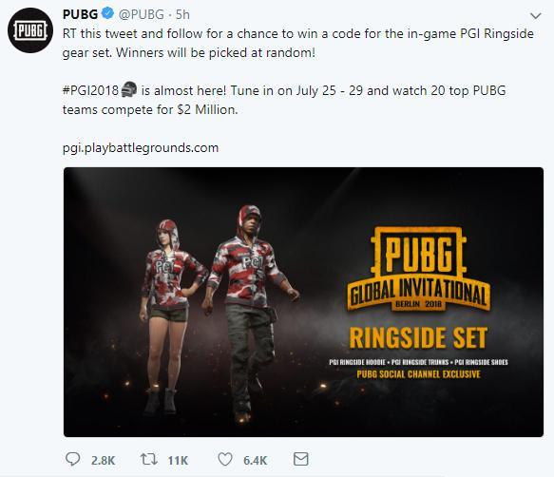This screenshot has height=477, width=554.
Task: Like the tweet with the heart icon
Action: coord(225,459)
